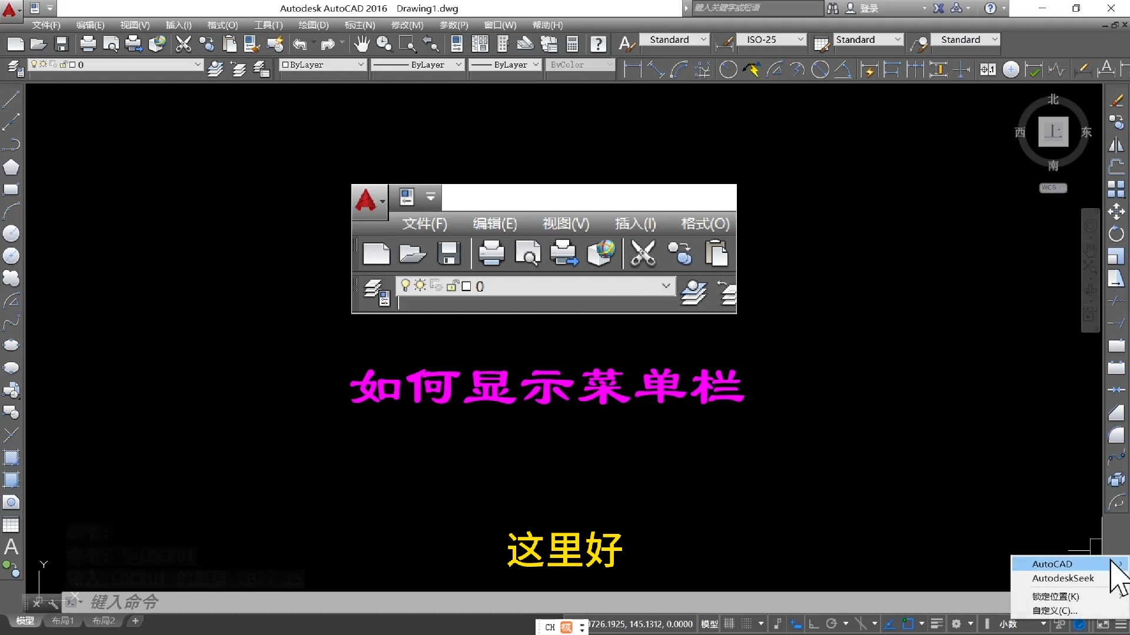Open the linetype ByLayer dropdown

point(458,65)
